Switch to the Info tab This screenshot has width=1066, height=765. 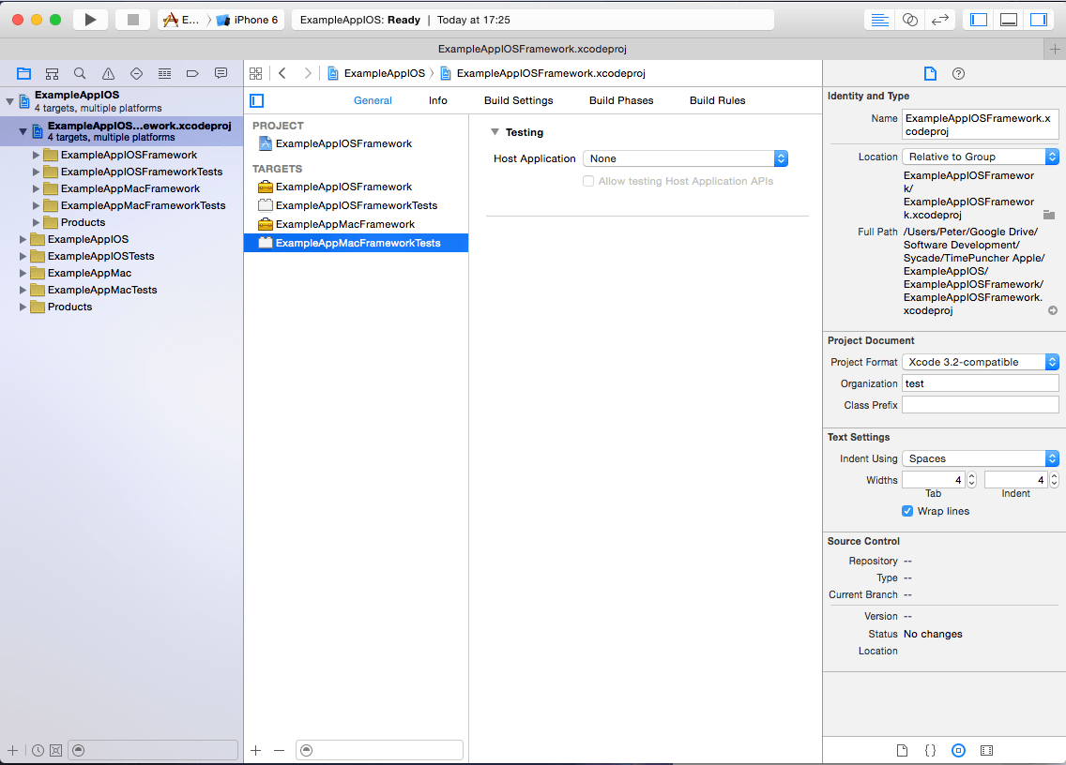point(438,100)
